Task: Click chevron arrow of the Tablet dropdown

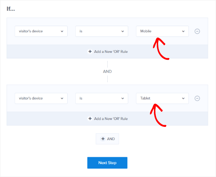Action: [183, 98]
